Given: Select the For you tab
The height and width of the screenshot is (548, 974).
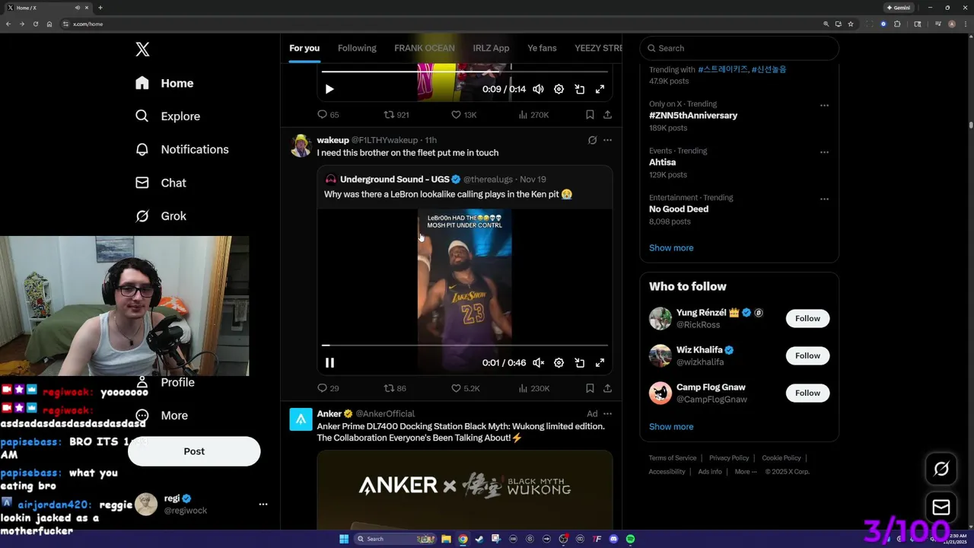Looking at the screenshot, I should (x=304, y=48).
